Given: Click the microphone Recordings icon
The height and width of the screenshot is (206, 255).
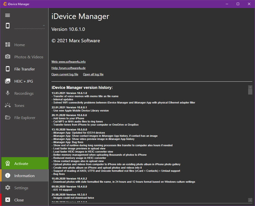Looking at the screenshot, I should [7, 93].
